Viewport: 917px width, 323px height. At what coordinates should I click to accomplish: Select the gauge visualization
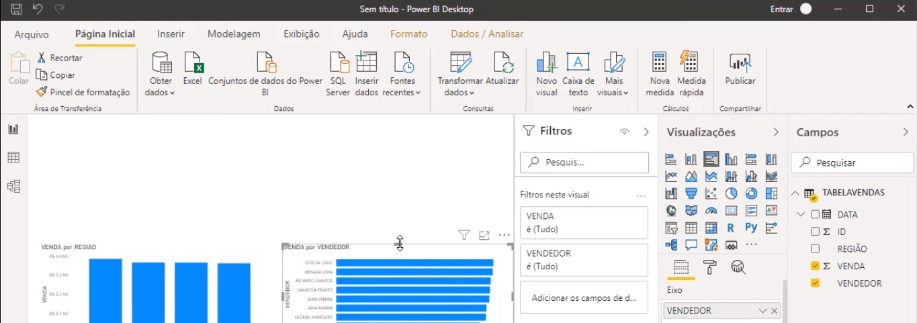(711, 211)
